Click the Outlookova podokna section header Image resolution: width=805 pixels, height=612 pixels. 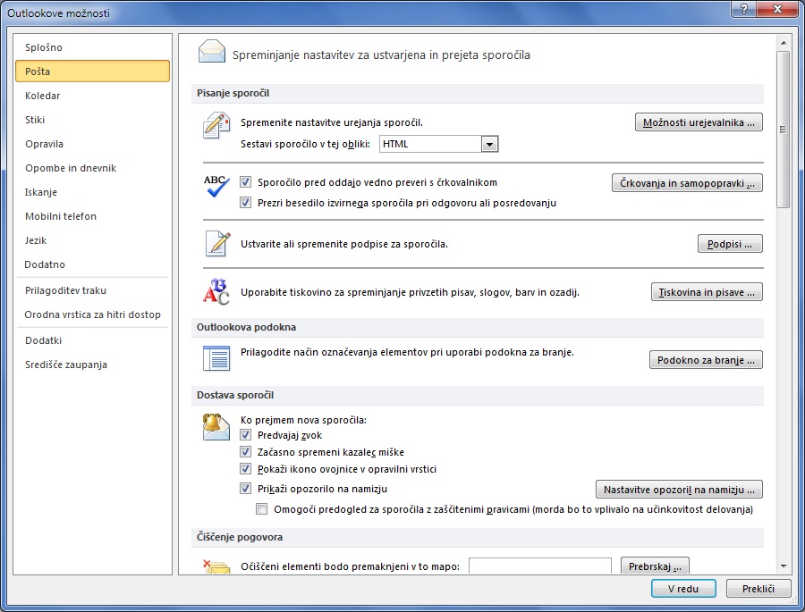click(x=478, y=327)
